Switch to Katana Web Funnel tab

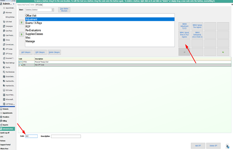[x=23, y=5]
